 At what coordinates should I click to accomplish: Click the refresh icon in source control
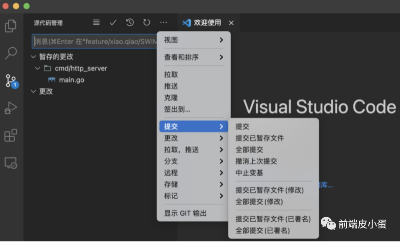[147, 23]
